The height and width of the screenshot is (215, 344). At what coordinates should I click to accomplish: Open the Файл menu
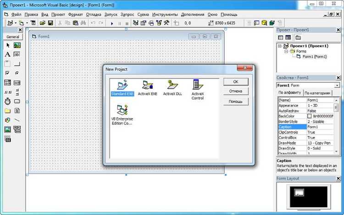click(16, 15)
